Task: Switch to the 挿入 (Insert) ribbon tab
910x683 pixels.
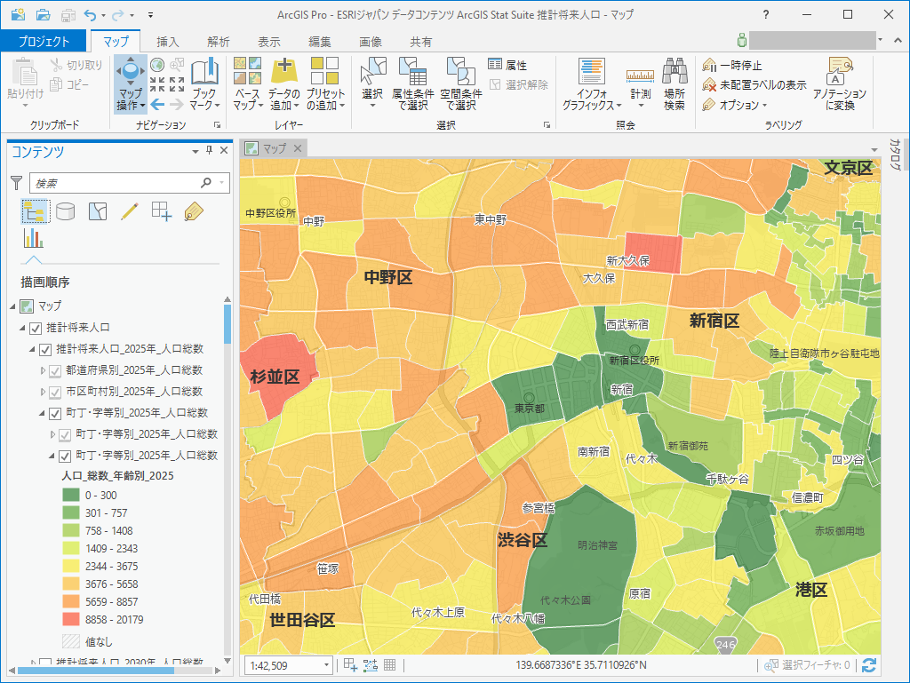Action: click(x=168, y=42)
